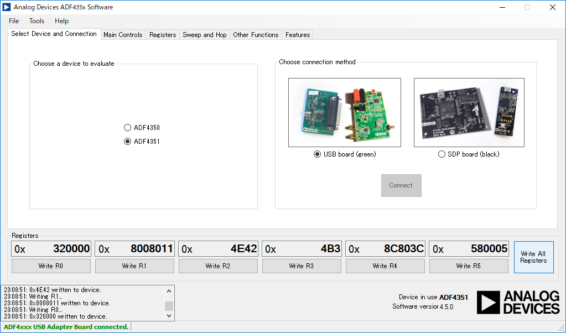The height and width of the screenshot is (333, 566).
Task: Click log line '0x8008011 written to device.'
Action: click(58, 303)
